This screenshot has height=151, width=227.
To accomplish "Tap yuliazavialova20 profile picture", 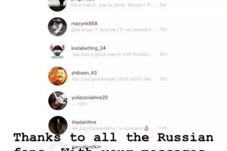I will click(58, 101).
